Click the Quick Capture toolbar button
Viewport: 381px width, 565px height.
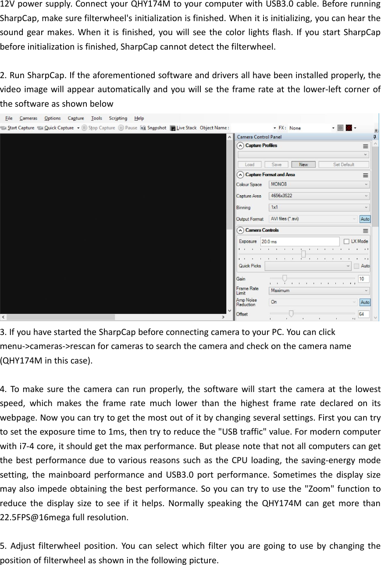tap(56, 128)
